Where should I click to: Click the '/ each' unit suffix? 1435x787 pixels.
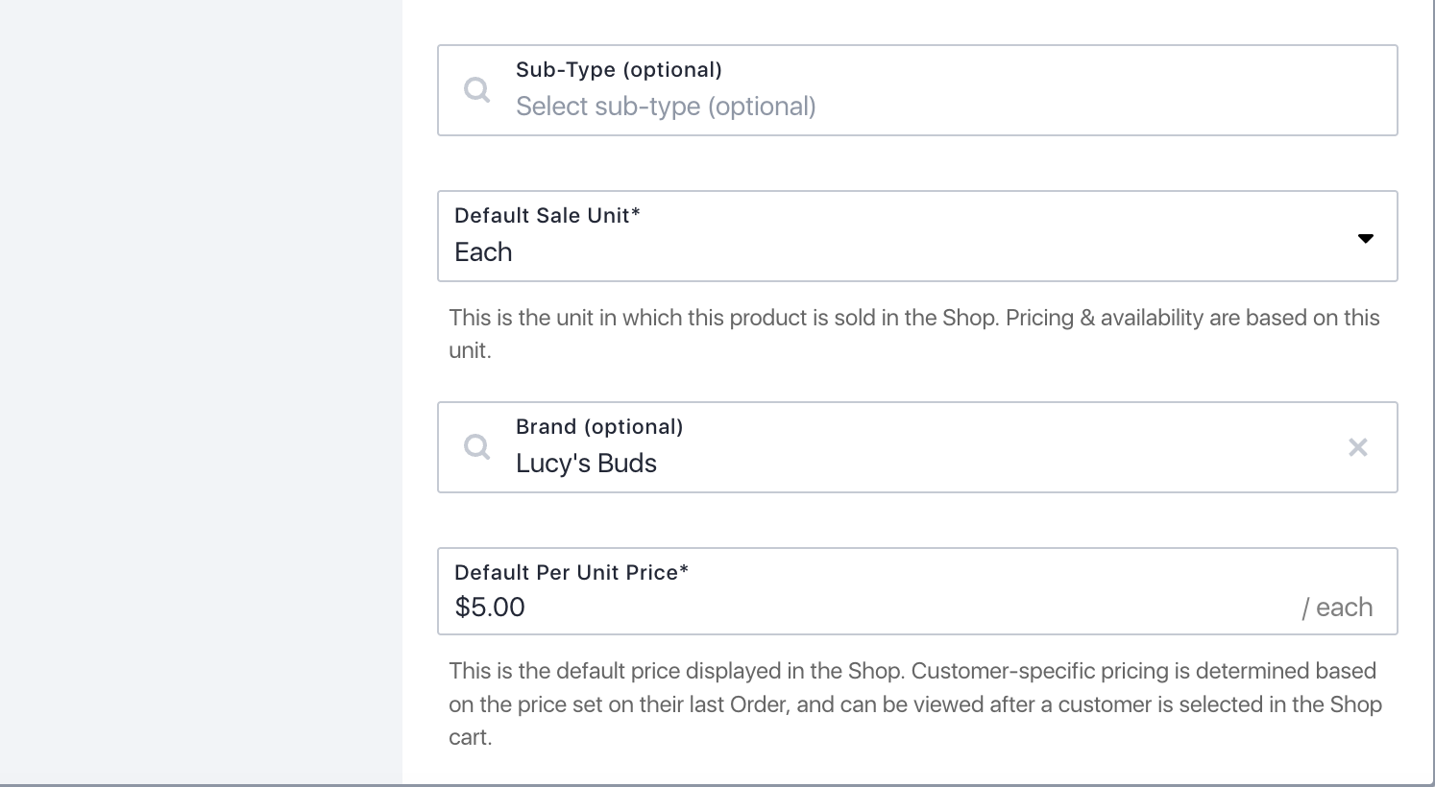[1337, 607]
